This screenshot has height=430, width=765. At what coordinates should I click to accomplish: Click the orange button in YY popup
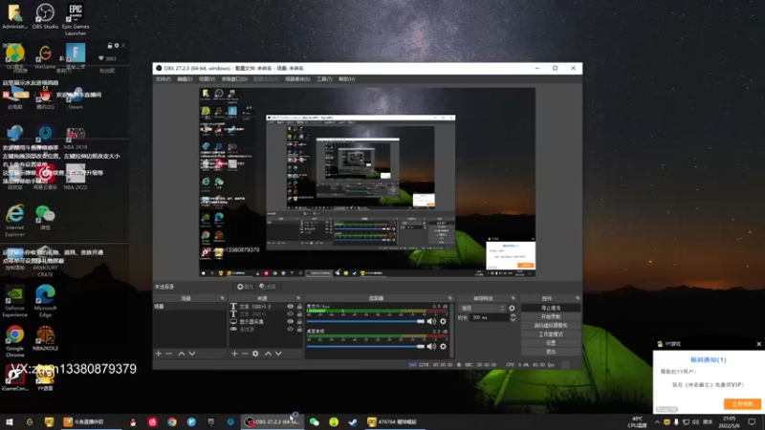tap(742, 404)
